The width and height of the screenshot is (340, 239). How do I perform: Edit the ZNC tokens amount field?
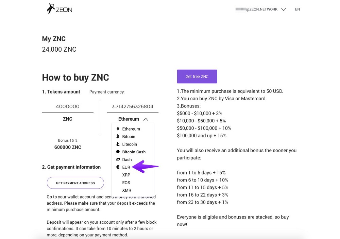[x=68, y=106]
